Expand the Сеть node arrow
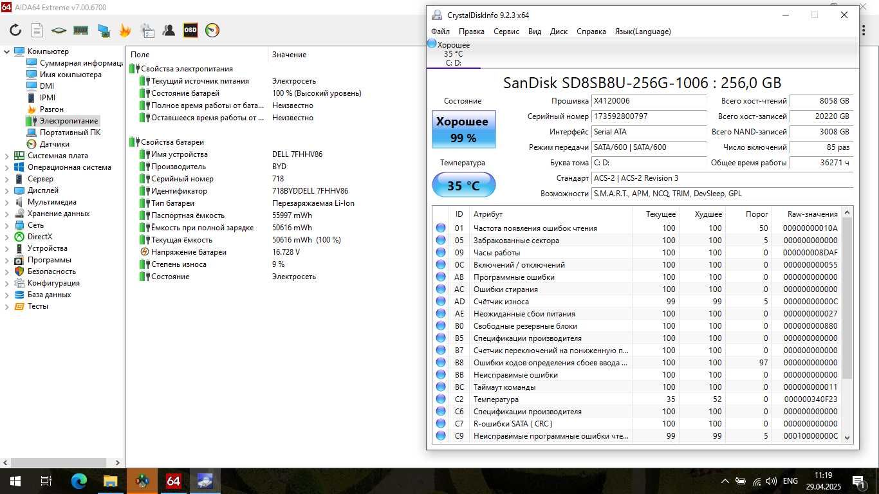 click(6, 225)
